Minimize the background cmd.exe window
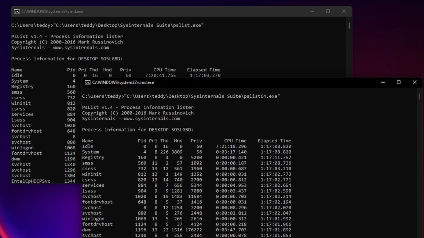This screenshot has height=238, width=424. point(312,11)
